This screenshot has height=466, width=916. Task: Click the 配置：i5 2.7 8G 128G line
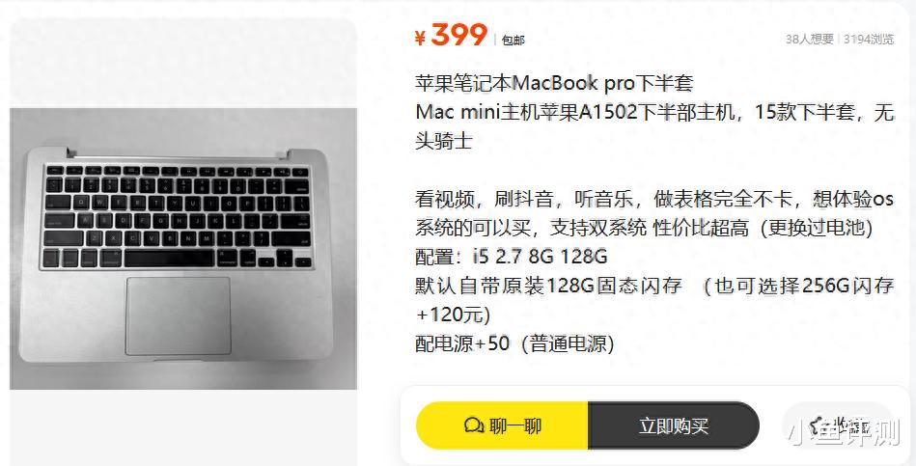tap(512, 257)
